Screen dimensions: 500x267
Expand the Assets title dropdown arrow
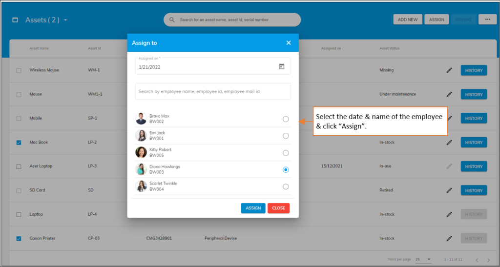pos(65,20)
